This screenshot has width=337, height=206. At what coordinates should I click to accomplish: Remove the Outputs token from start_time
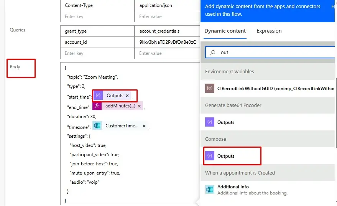point(127,96)
